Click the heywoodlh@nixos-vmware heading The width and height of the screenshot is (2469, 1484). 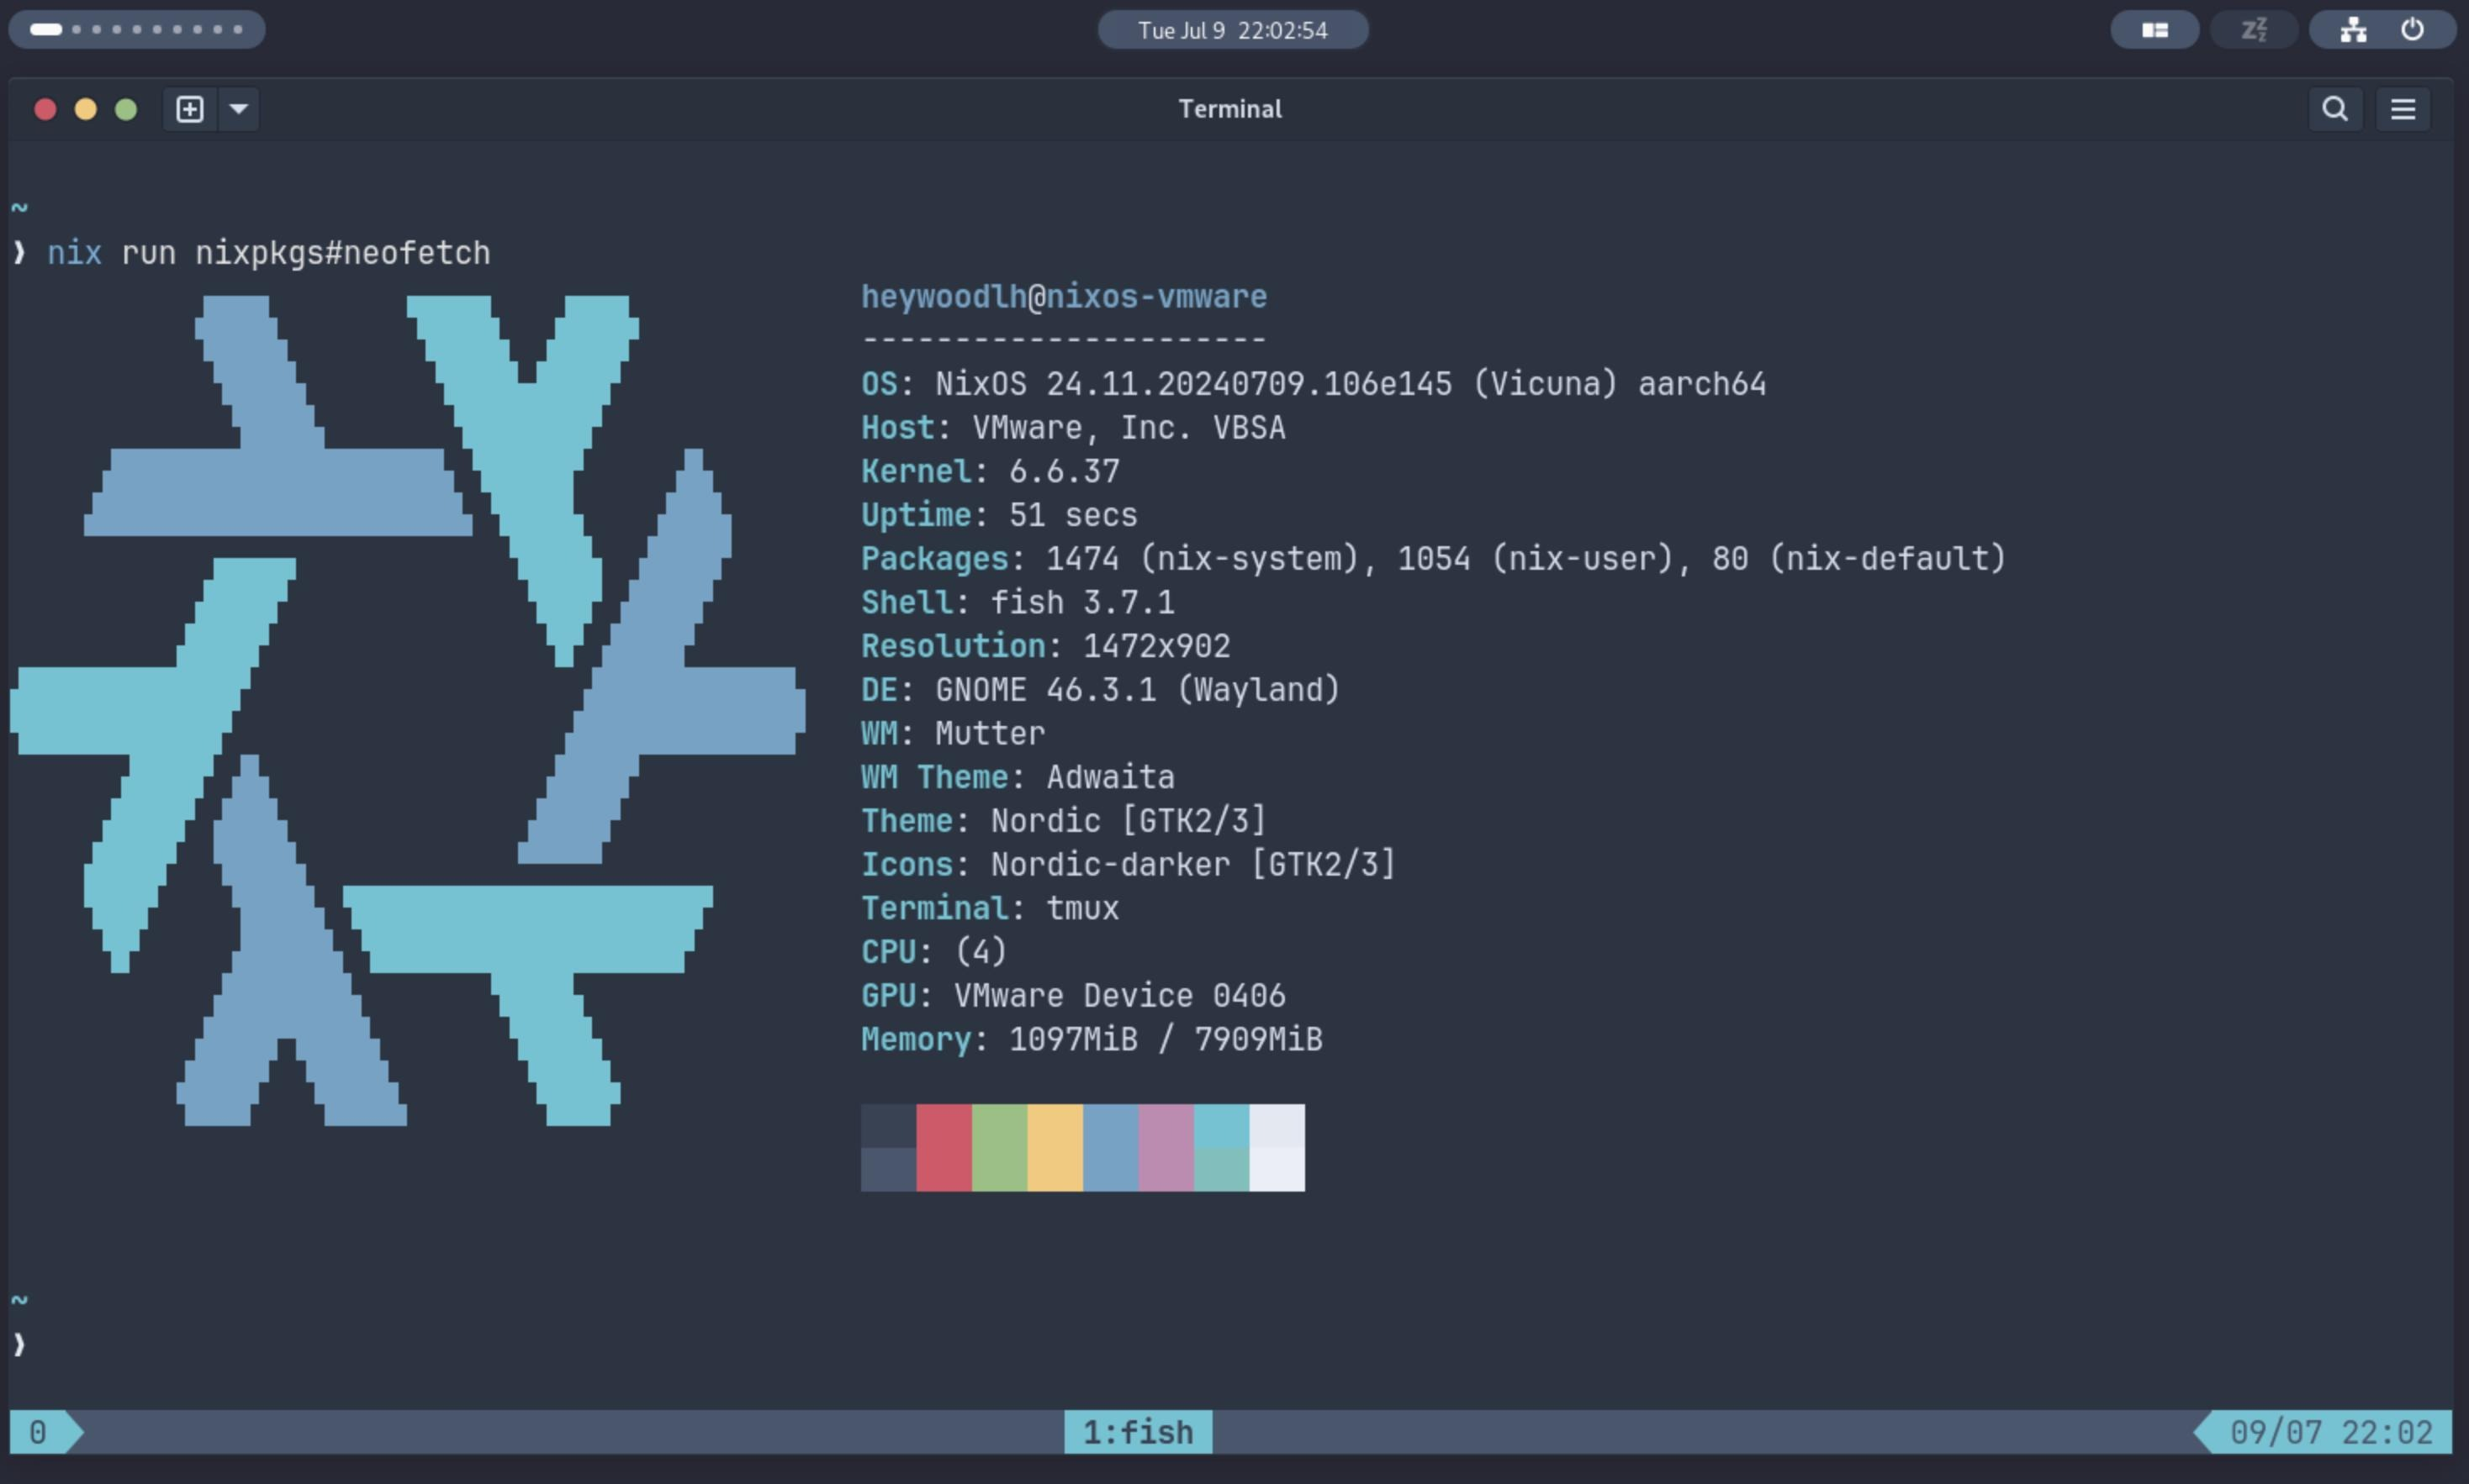pos(1065,297)
